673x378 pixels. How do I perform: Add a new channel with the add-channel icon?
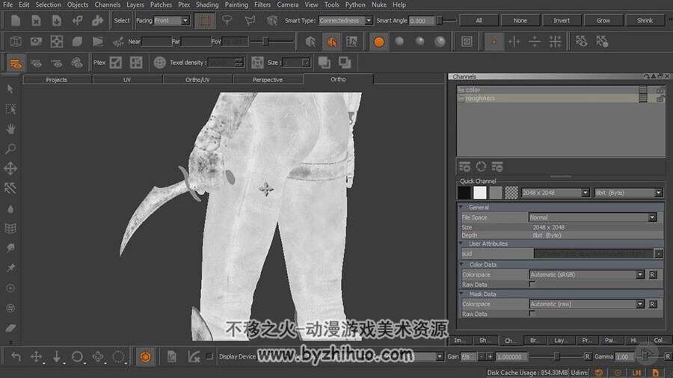pos(464,167)
